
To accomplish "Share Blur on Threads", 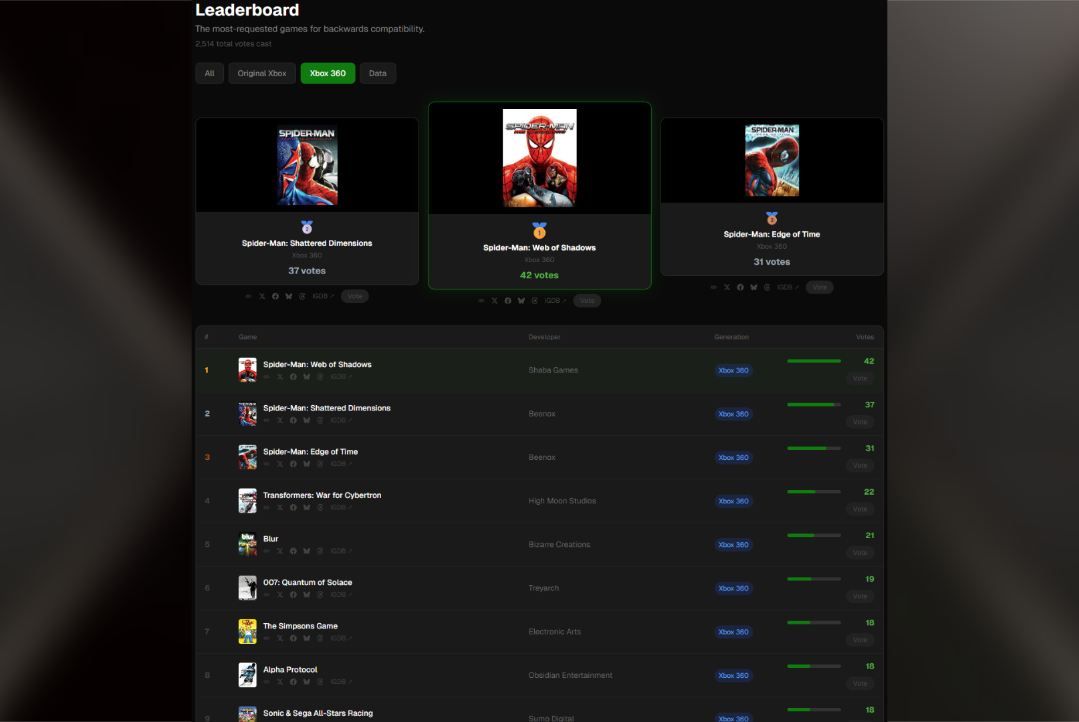I will pyautogui.click(x=320, y=551).
